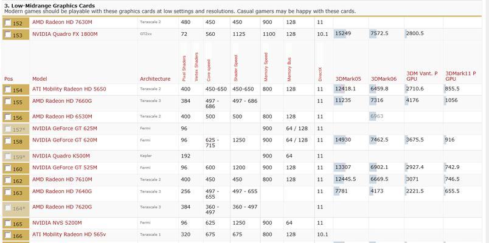This screenshot has height=243, width=489.
Task: Sort by Memory Bus rotated header
Action: (x=289, y=69)
